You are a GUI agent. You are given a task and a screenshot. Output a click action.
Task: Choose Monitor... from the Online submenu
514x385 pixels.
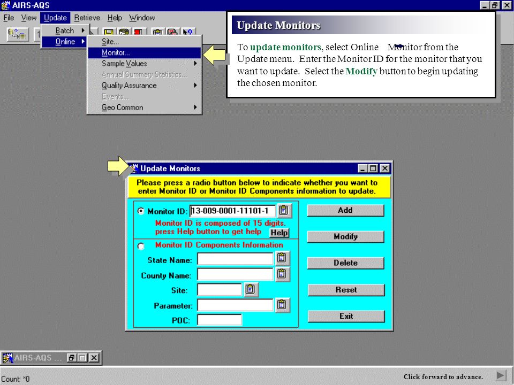[x=144, y=53]
